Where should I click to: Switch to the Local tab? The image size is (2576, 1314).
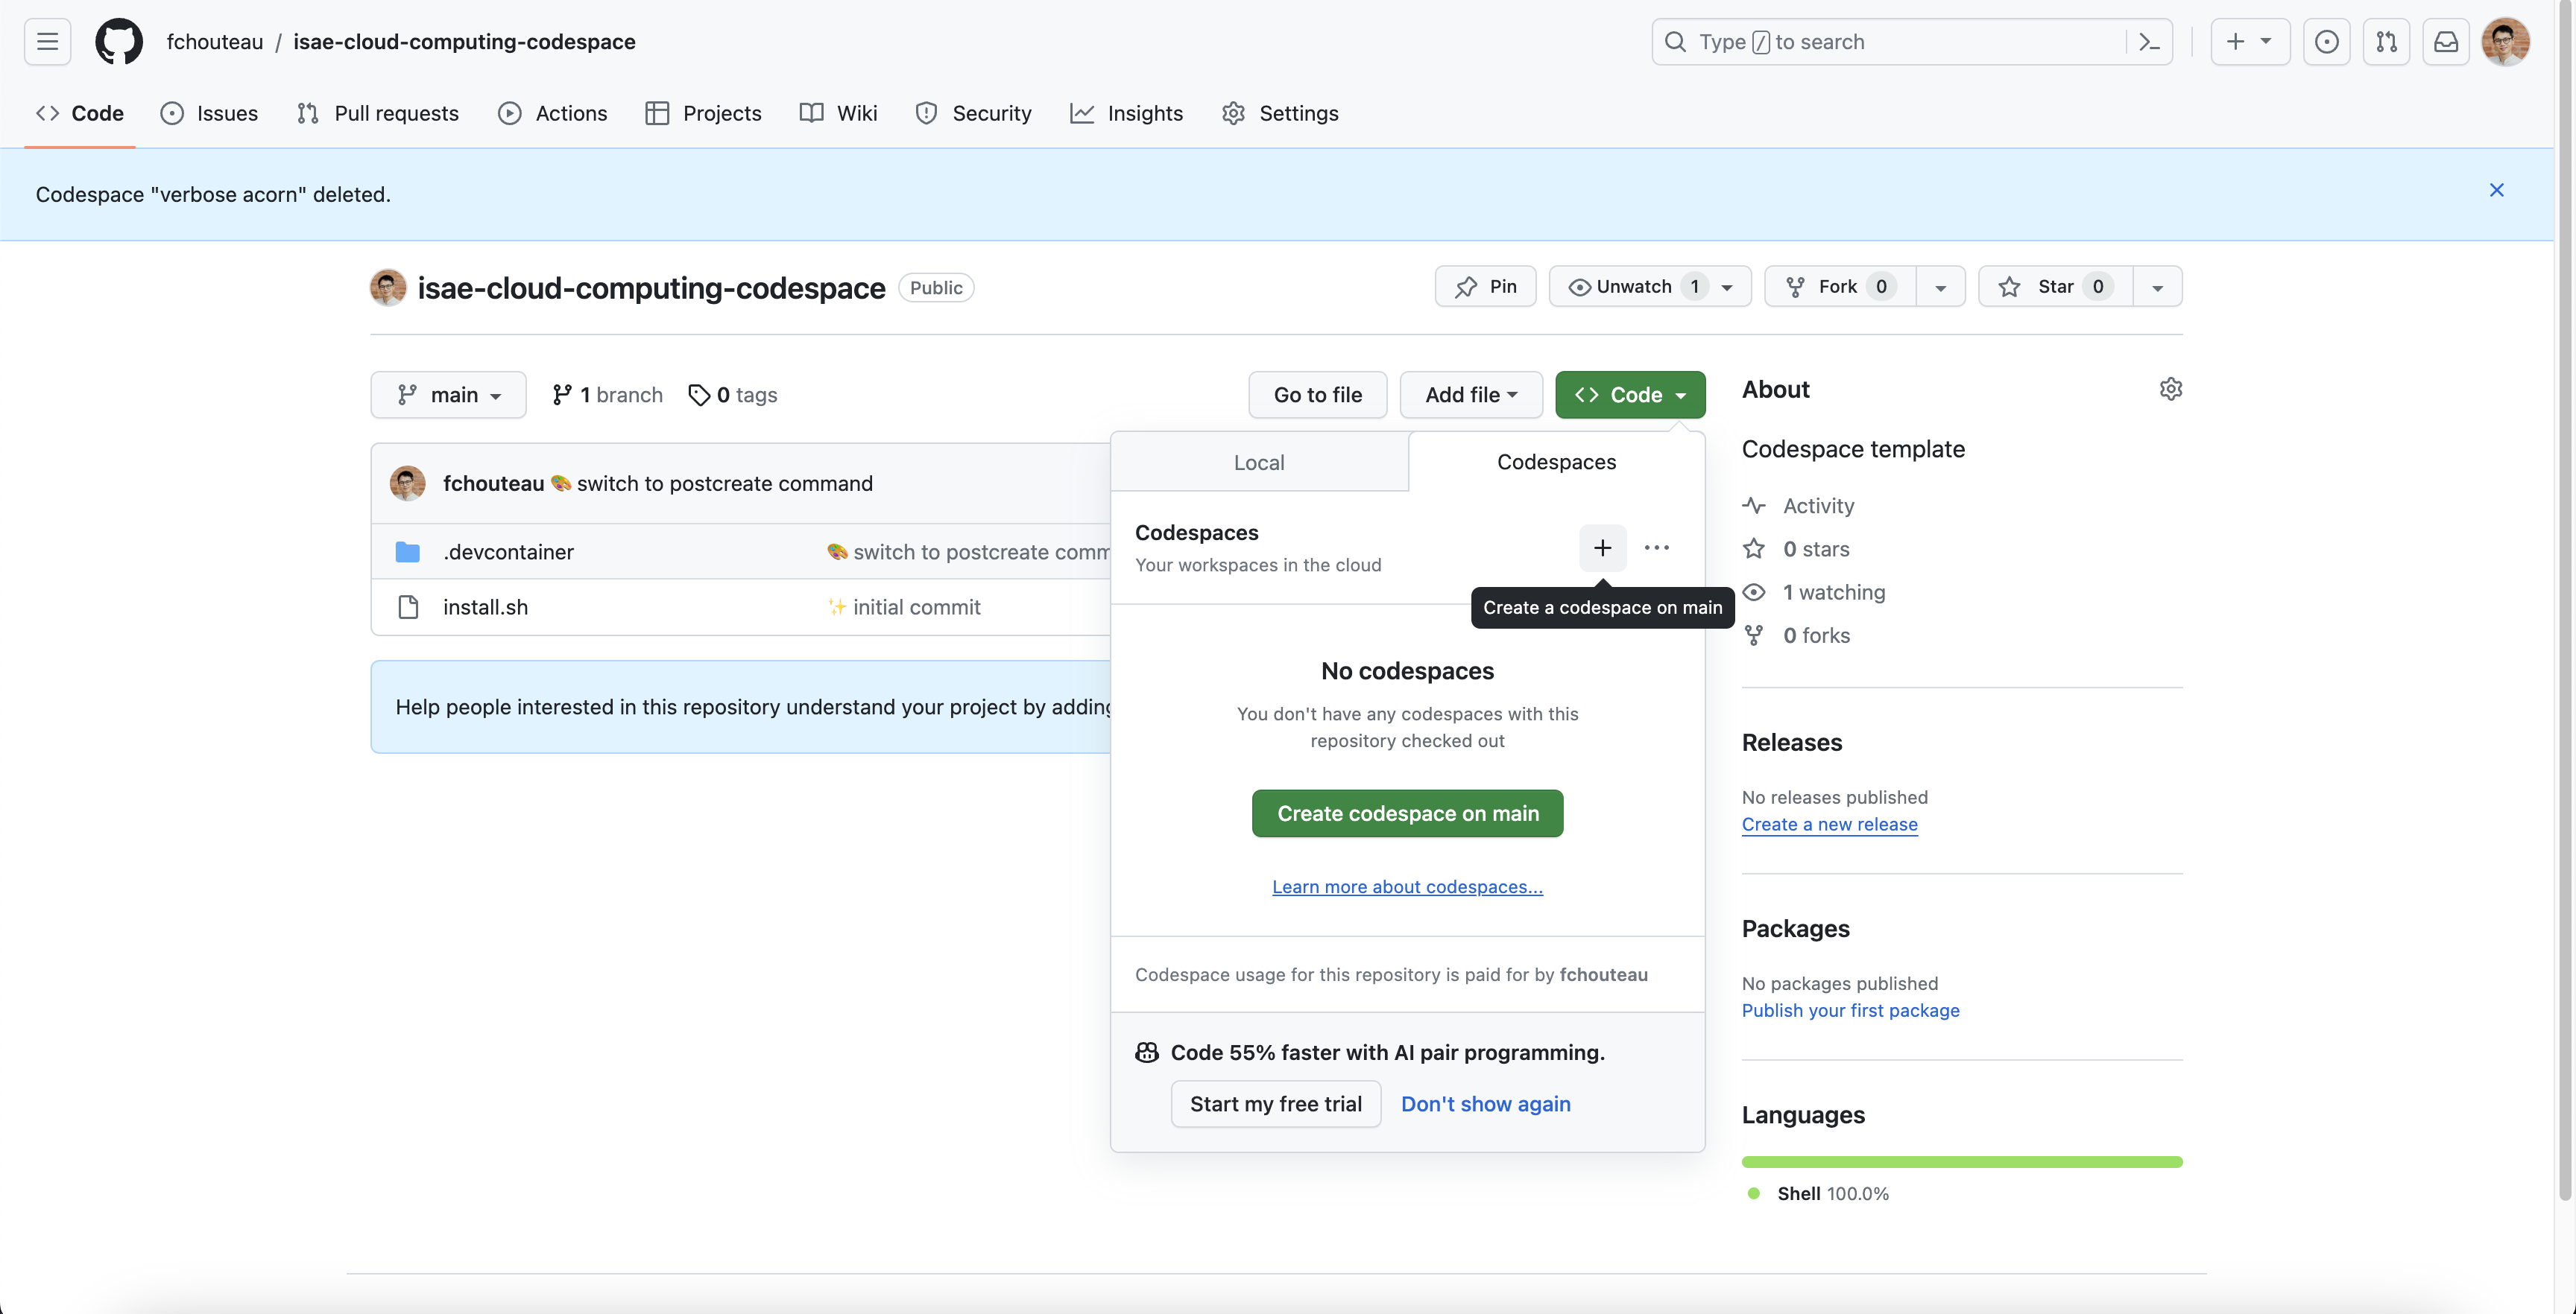[1259, 462]
